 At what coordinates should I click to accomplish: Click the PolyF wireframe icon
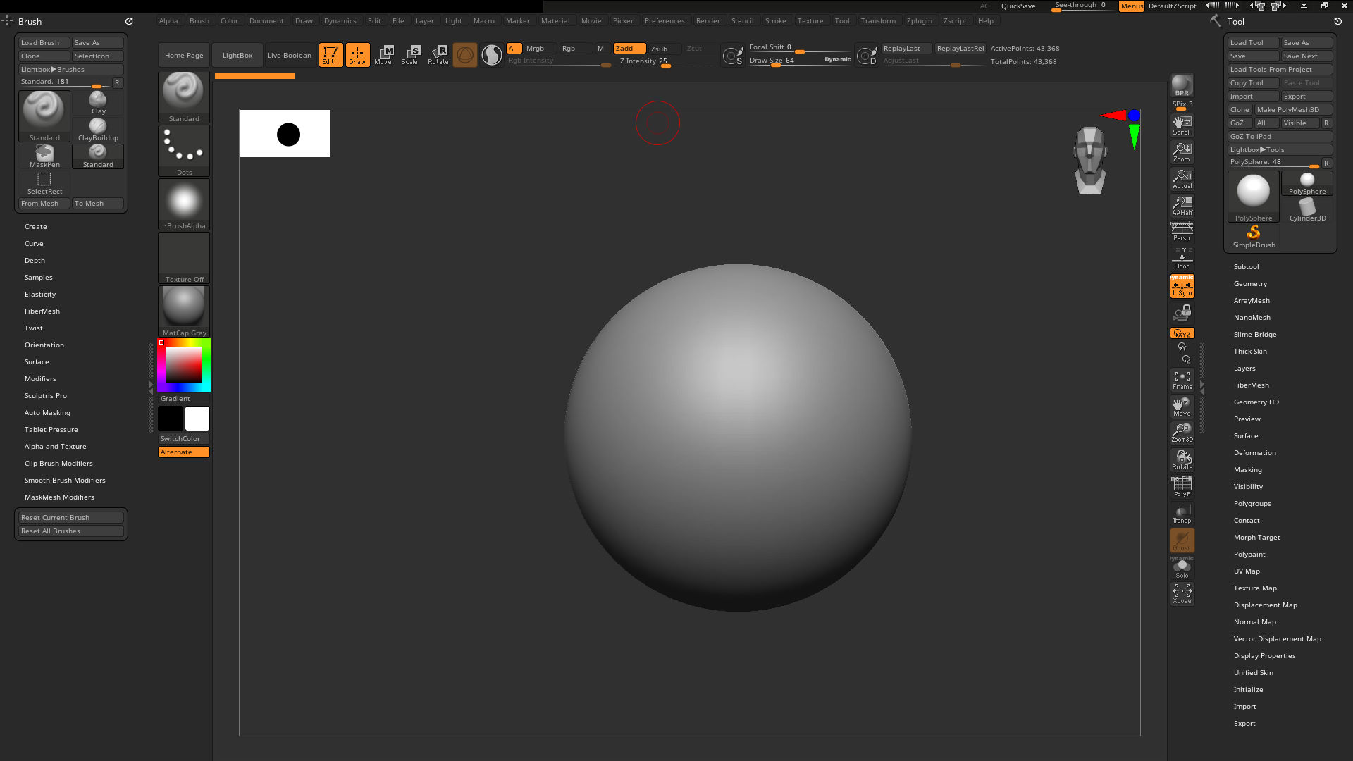pos(1182,487)
